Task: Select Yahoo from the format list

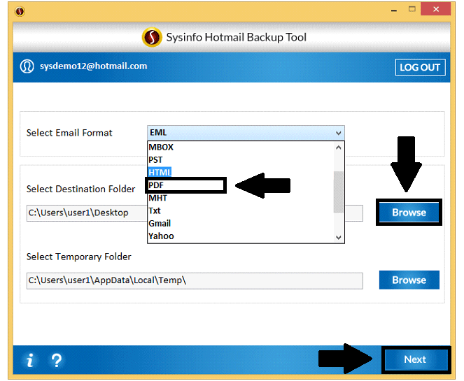Action: pos(241,236)
